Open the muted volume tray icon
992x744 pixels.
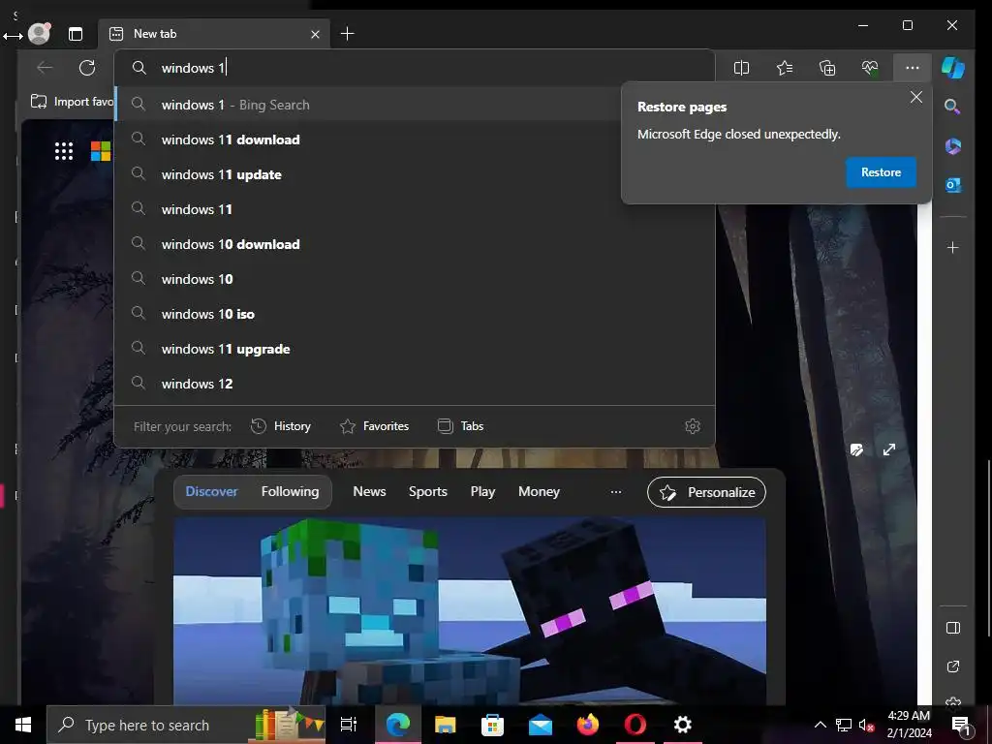point(866,725)
